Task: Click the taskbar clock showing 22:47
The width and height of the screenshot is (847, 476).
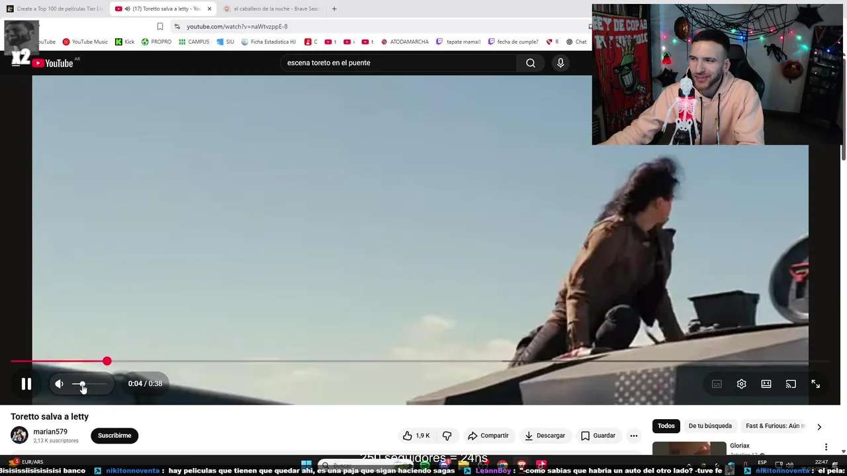Action: tap(821, 462)
